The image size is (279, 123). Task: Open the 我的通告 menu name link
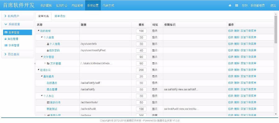pyautogui.click(x=52, y=83)
